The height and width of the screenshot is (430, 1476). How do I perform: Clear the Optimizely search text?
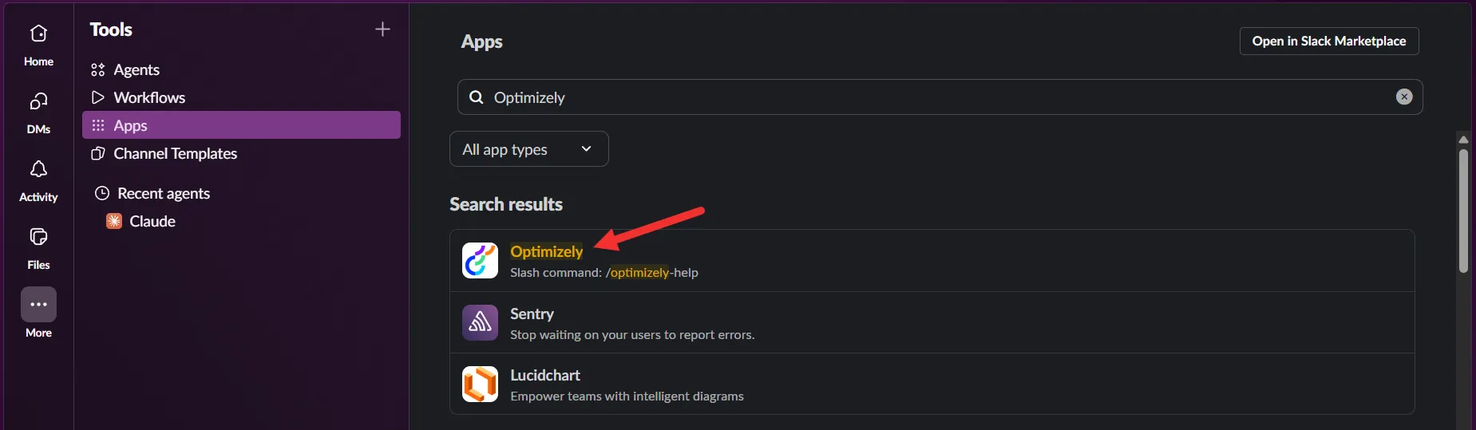[x=1404, y=97]
